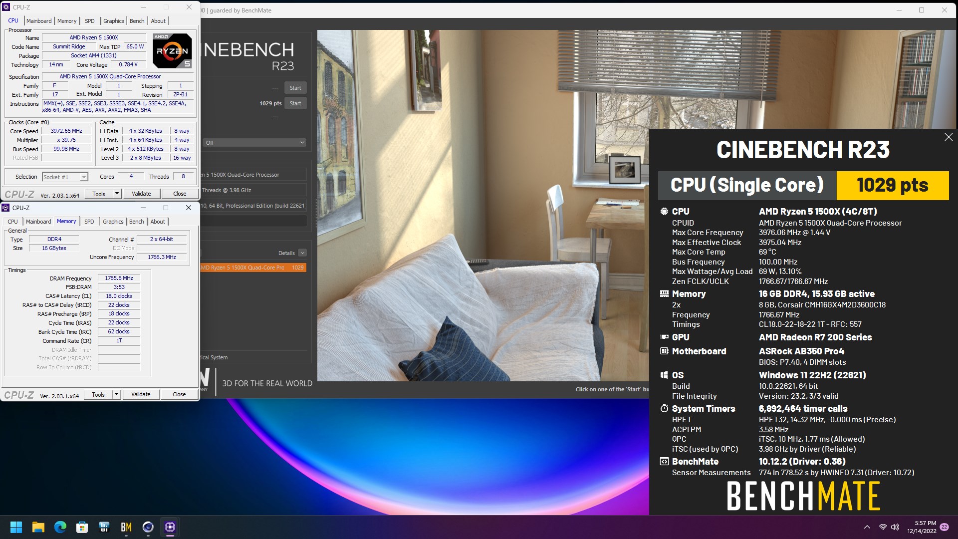Click the Multiplier x 39.75 value
Viewport: 958px width, 539px height.
coord(66,140)
